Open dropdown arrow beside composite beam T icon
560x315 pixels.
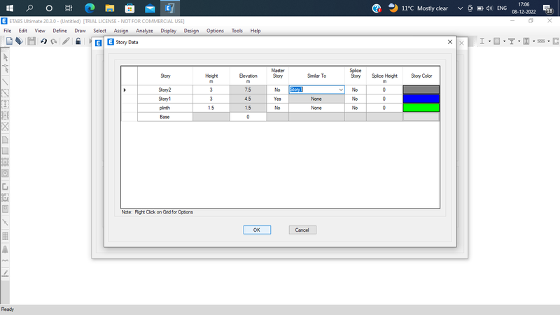click(519, 41)
